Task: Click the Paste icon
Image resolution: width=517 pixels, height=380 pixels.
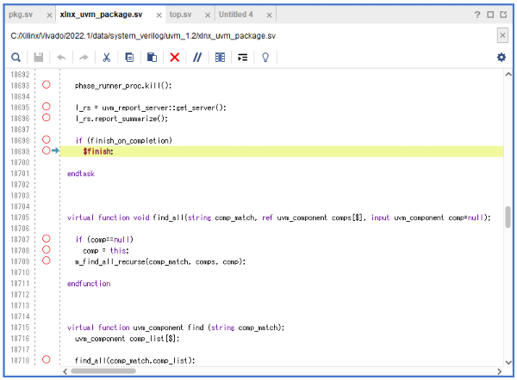Action: point(152,58)
